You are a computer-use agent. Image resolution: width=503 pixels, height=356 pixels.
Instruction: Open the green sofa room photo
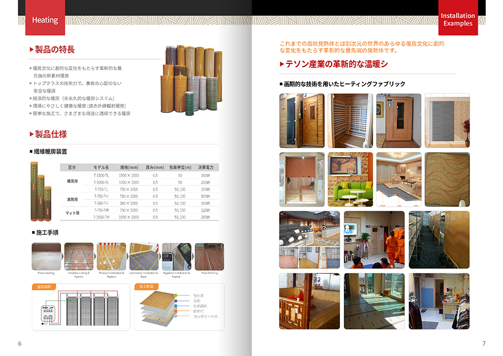pos(350,180)
